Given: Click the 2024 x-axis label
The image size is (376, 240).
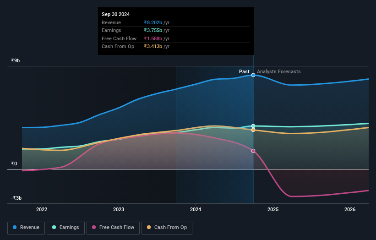Looking at the screenshot, I should pyautogui.click(x=196, y=209).
